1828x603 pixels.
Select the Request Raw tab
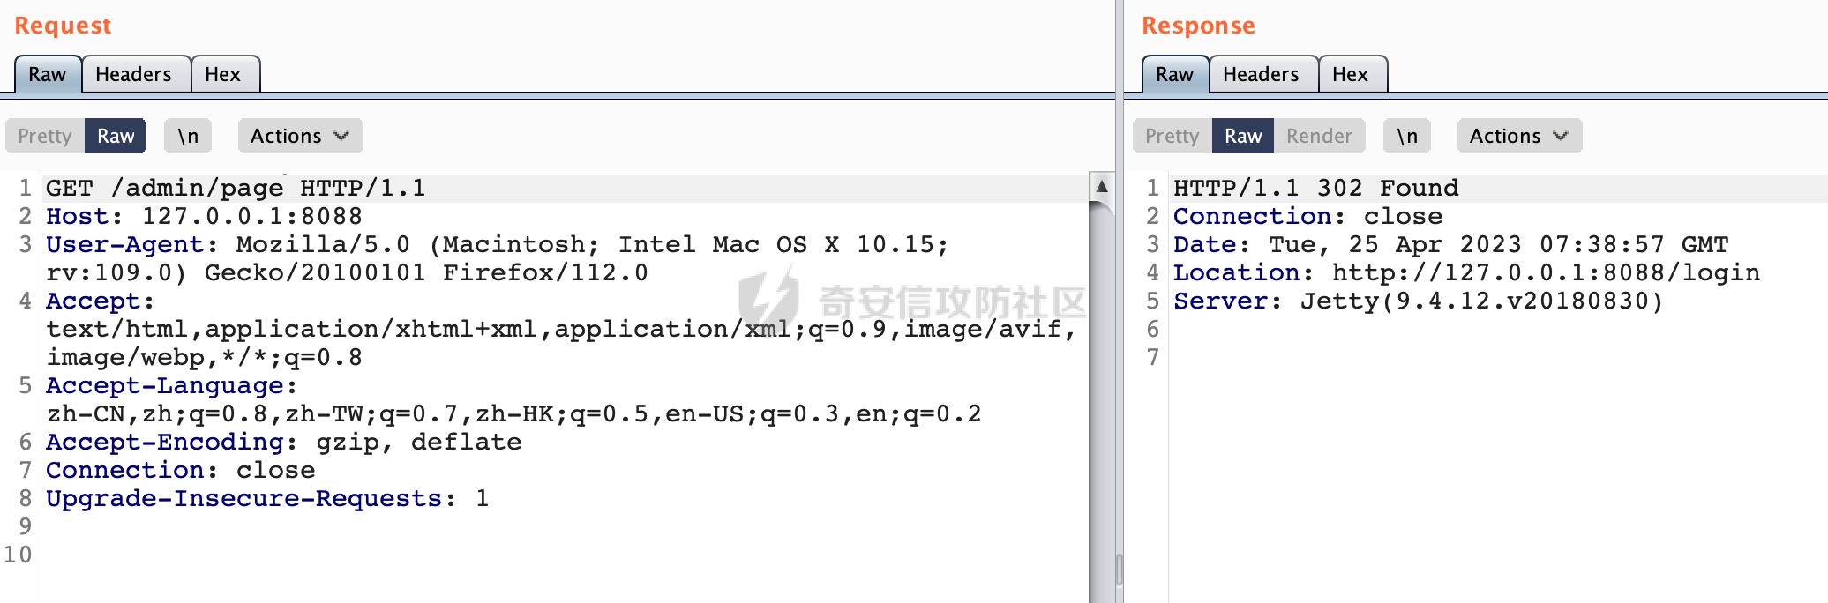point(48,75)
